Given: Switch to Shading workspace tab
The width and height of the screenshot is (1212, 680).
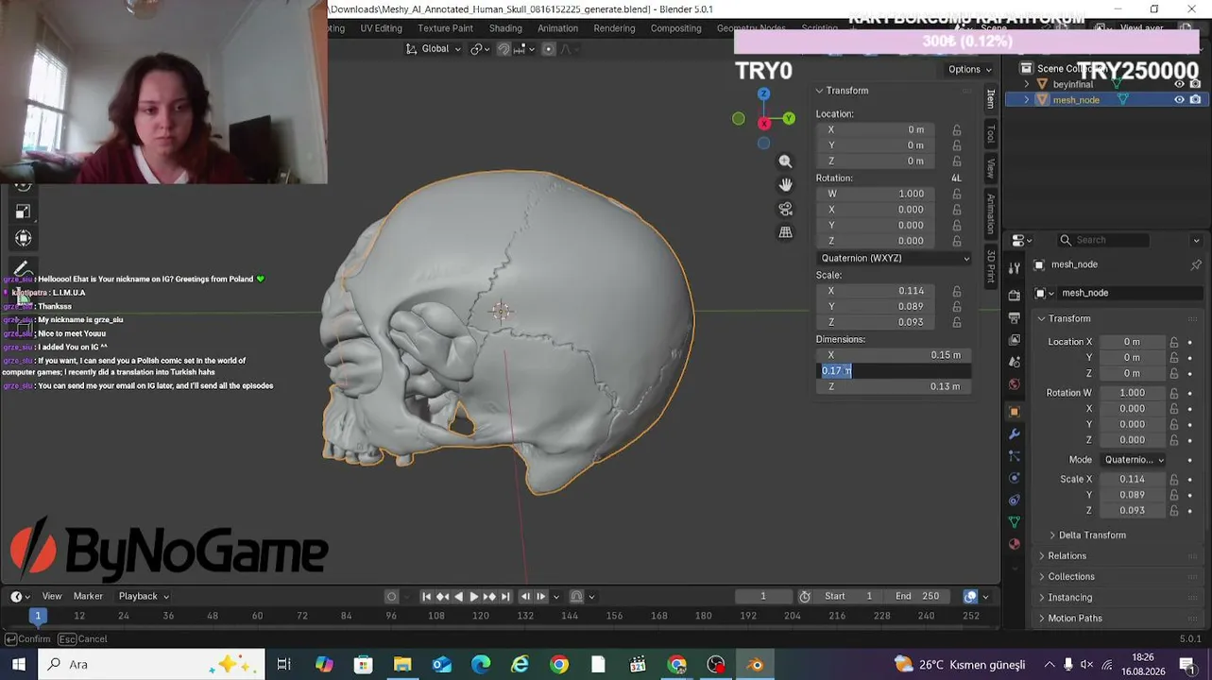Looking at the screenshot, I should point(505,28).
